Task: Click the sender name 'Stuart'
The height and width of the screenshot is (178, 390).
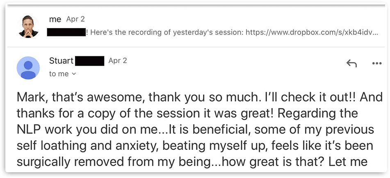Action: click(61, 61)
